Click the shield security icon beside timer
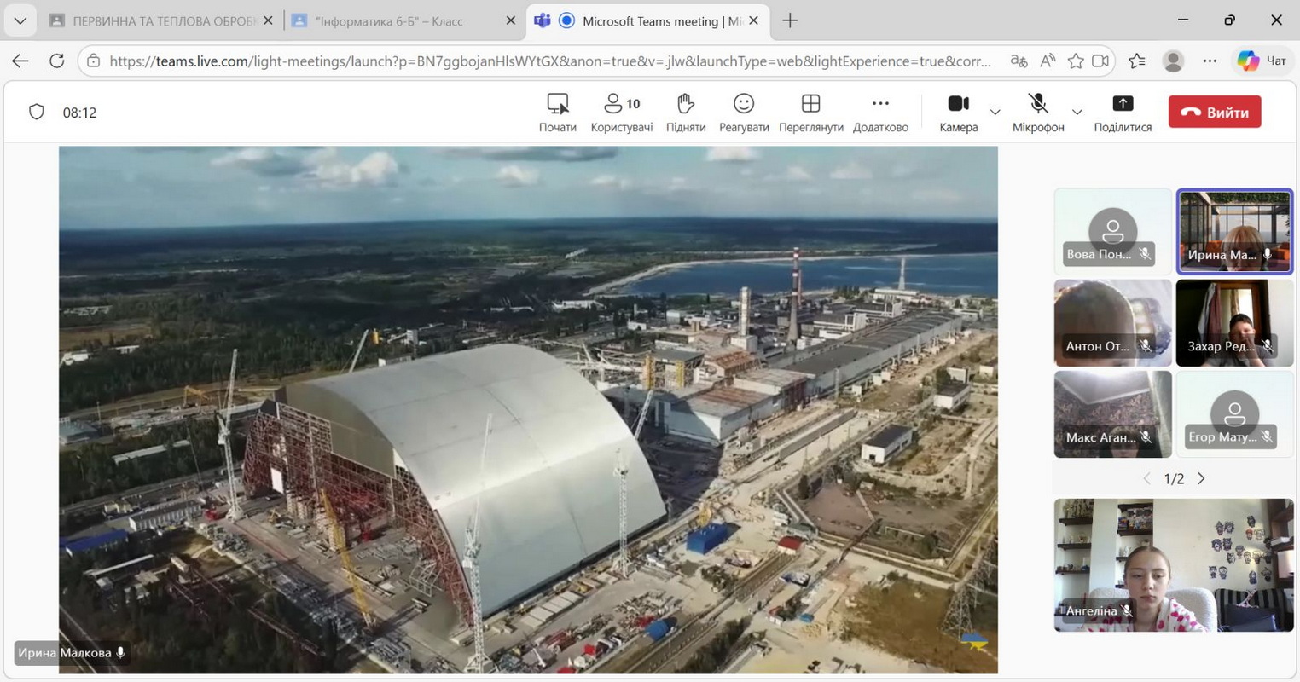Viewport: 1300px width, 682px height. pos(37,113)
